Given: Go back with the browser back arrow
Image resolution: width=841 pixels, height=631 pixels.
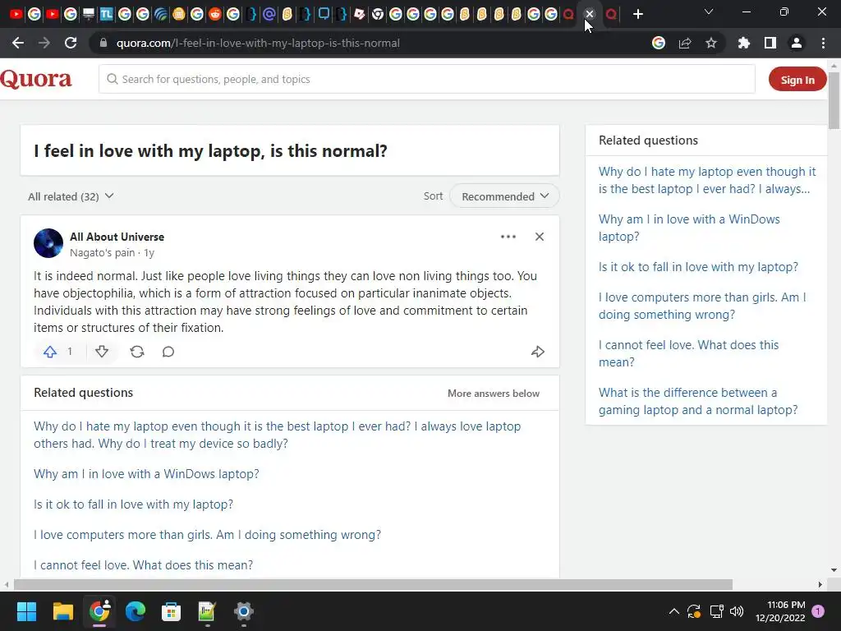Looking at the screenshot, I should pos(18,43).
